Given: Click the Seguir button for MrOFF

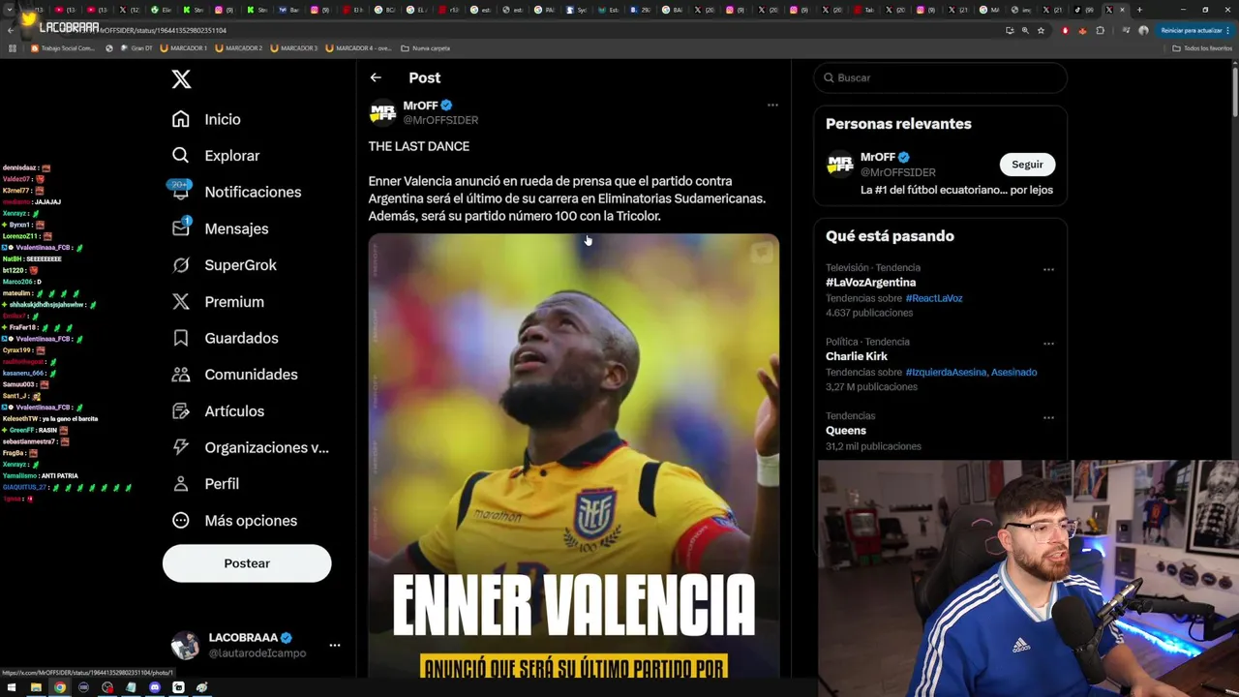Looking at the screenshot, I should tap(1027, 165).
